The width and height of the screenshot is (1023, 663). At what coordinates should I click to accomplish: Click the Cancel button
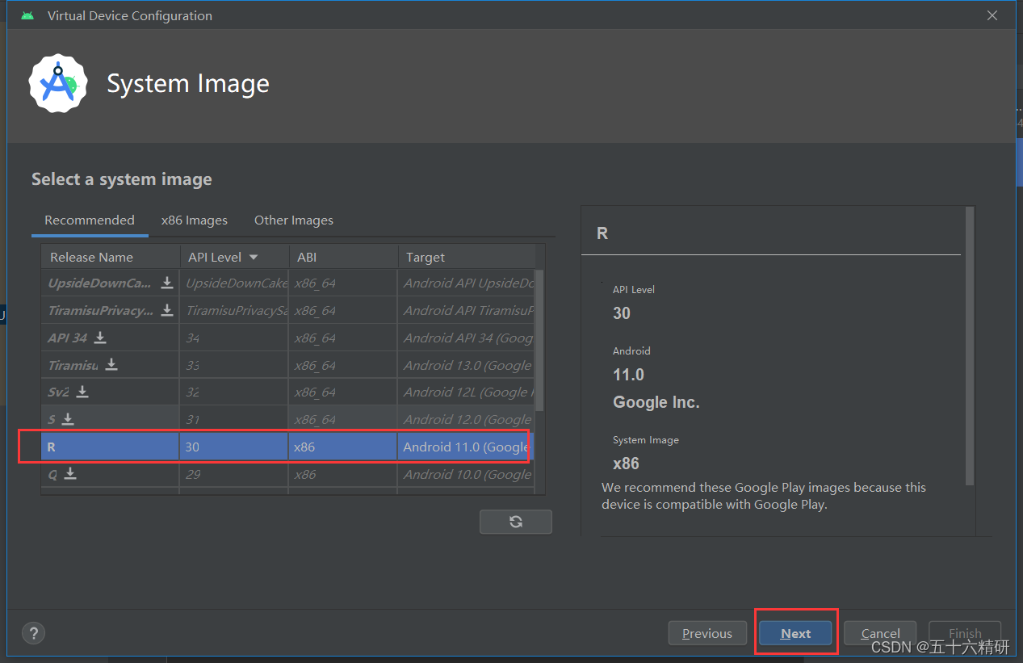pos(880,633)
